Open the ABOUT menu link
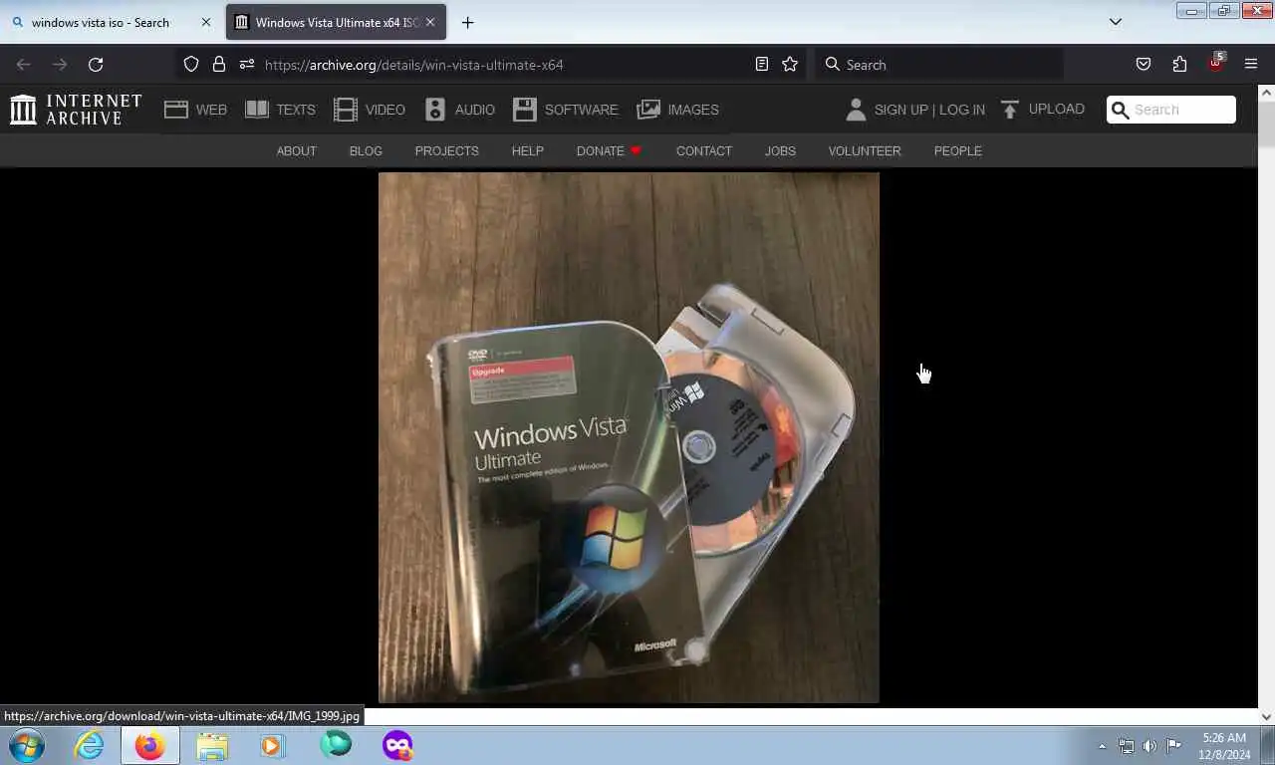1275x765 pixels. (x=296, y=151)
